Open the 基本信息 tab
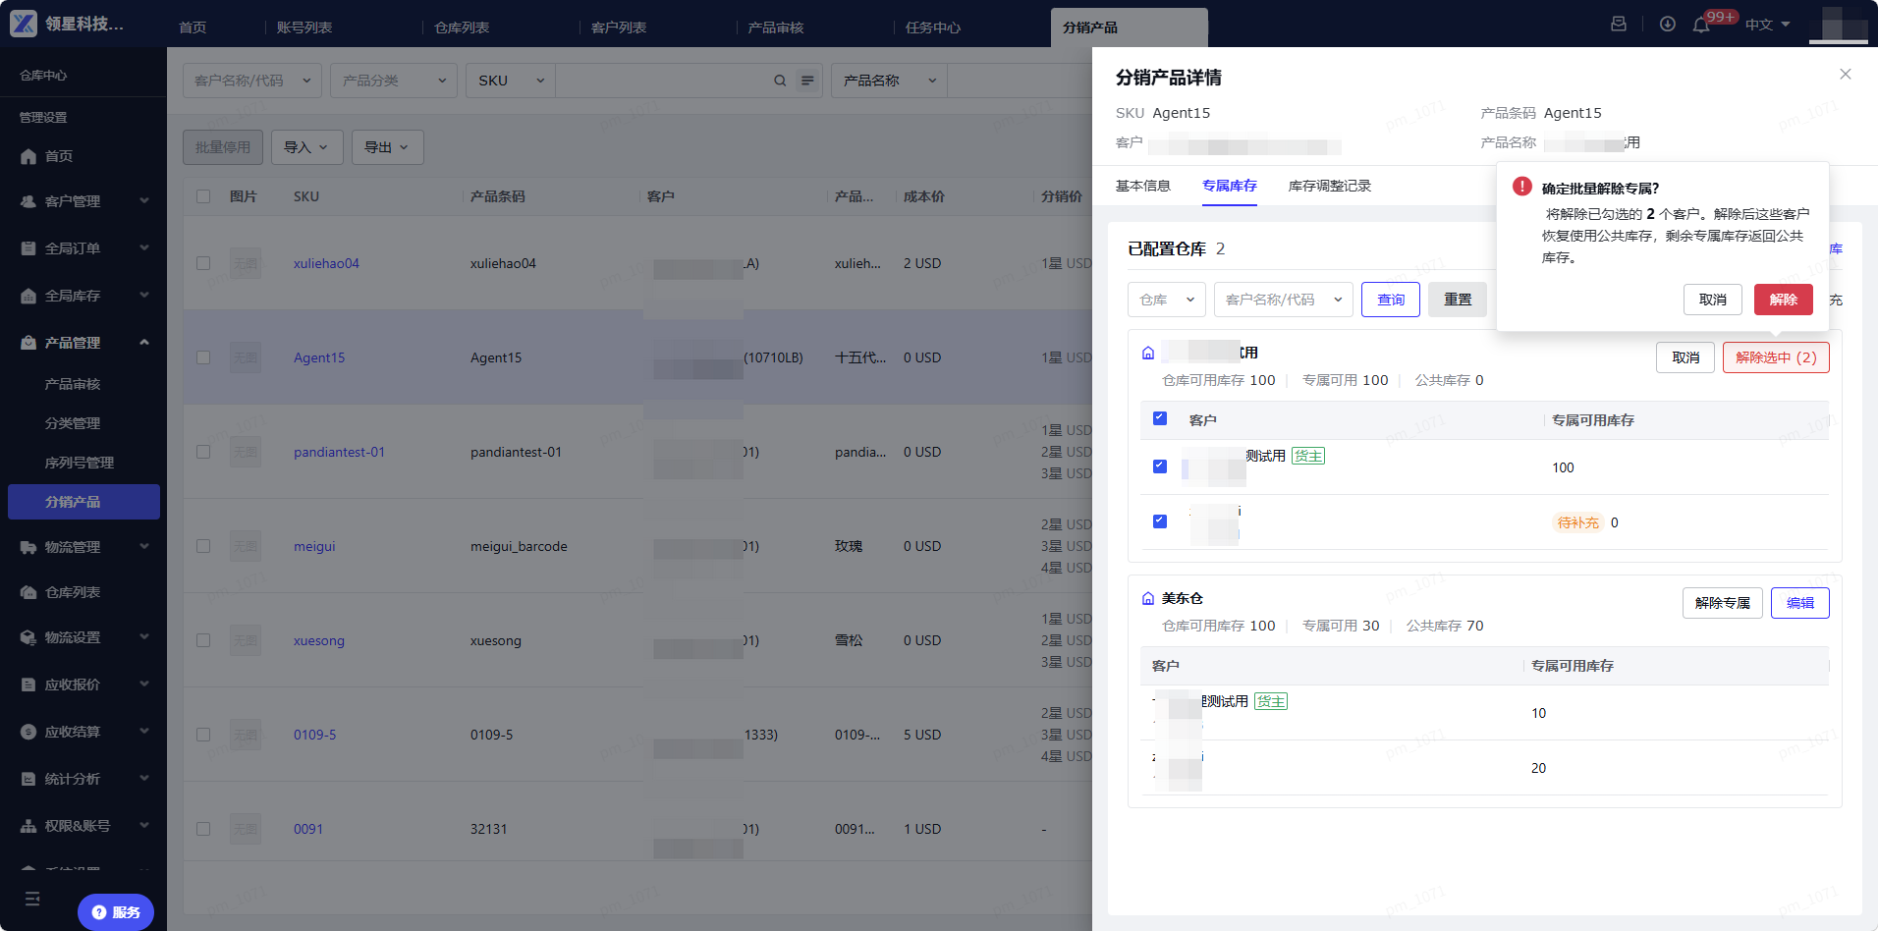The image size is (1878, 931). 1143,186
